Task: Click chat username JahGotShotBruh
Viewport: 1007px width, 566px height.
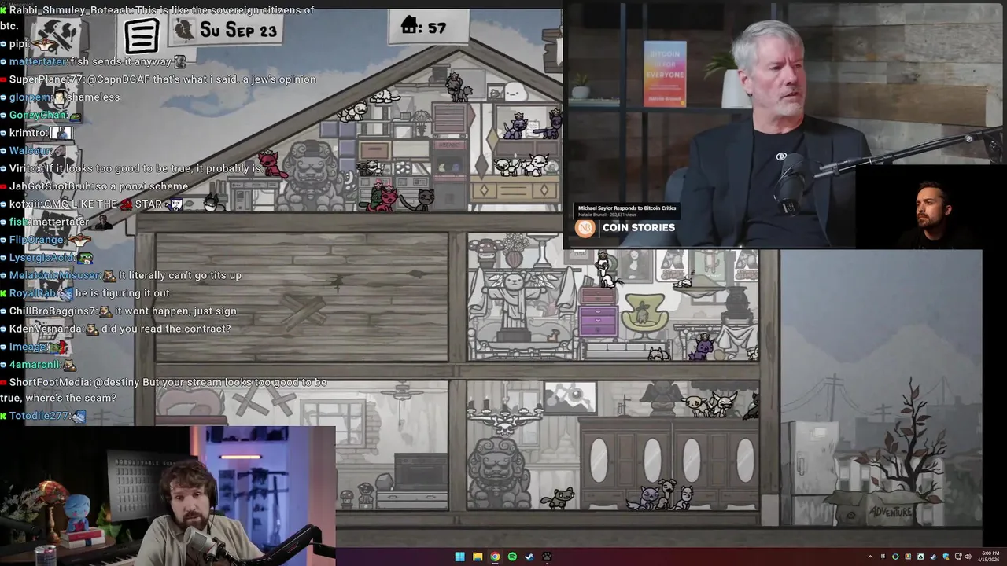Action: tap(50, 186)
